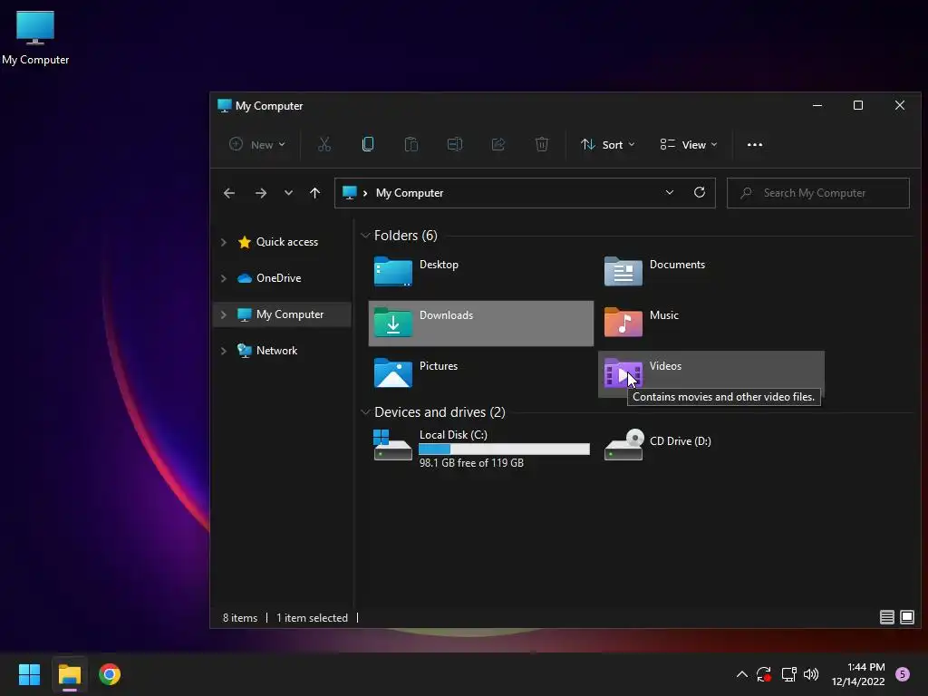
Task: Expand Quick access in the navigation pane
Action: tap(224, 242)
